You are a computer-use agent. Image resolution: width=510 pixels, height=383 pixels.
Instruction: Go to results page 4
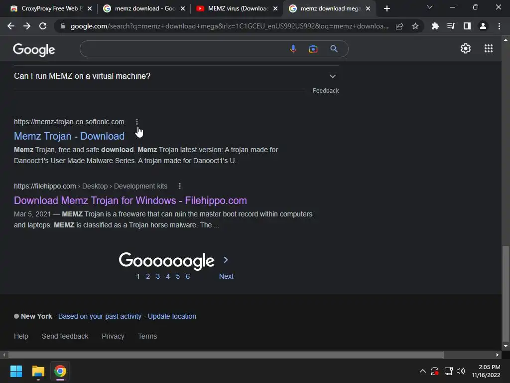(x=168, y=276)
